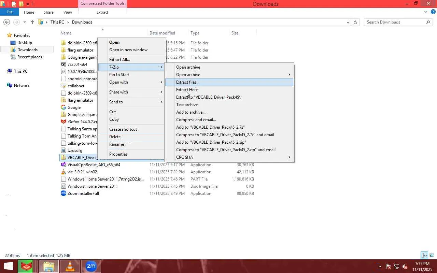Select Properties in the context menu
Image resolution: width=437 pixels, height=273 pixels.
[x=132, y=154]
